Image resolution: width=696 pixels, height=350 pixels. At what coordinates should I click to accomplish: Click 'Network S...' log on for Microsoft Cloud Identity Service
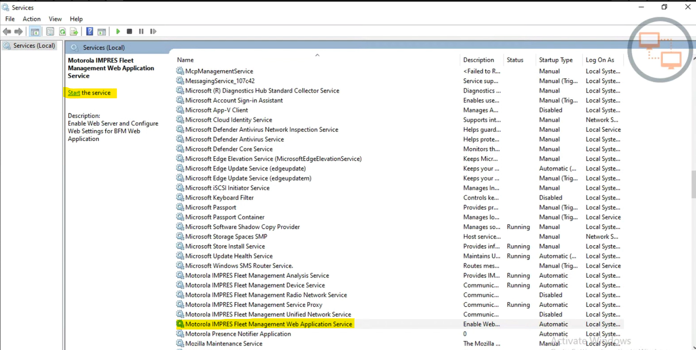(x=602, y=120)
